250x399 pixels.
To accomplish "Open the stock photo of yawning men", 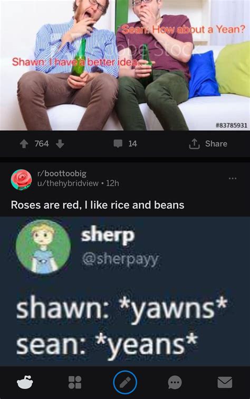I will [125, 65].
